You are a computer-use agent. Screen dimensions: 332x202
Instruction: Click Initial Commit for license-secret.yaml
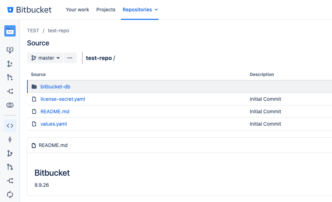pos(265,99)
